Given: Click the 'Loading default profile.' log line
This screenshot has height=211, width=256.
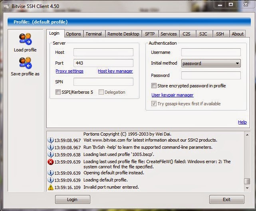Looking at the screenshot, I should coord(105,180).
